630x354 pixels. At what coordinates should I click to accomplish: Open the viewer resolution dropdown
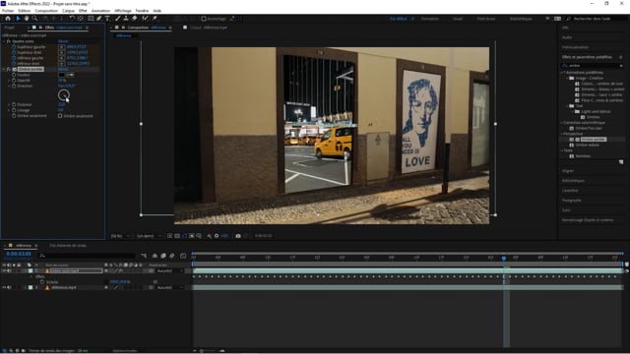tap(149, 236)
